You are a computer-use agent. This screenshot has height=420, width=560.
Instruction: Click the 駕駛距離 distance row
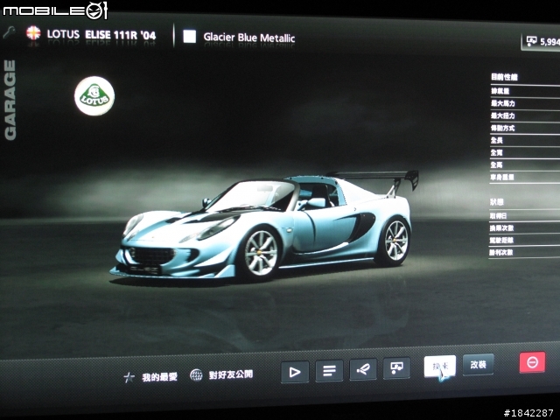tap(524, 241)
